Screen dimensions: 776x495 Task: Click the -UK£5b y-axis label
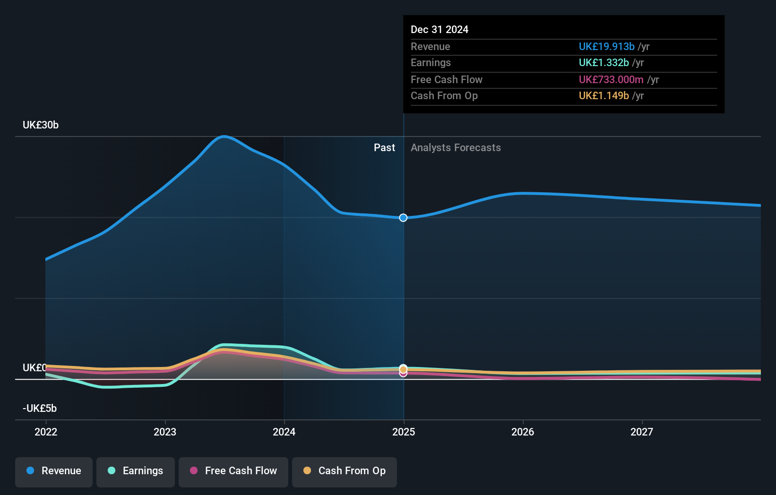pyautogui.click(x=40, y=409)
